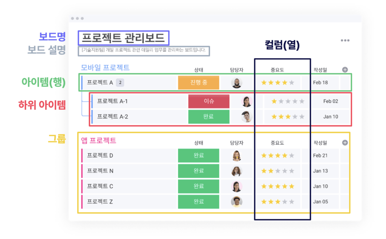
Task: Open the Feb 18 date cell
Action: tap(320, 83)
